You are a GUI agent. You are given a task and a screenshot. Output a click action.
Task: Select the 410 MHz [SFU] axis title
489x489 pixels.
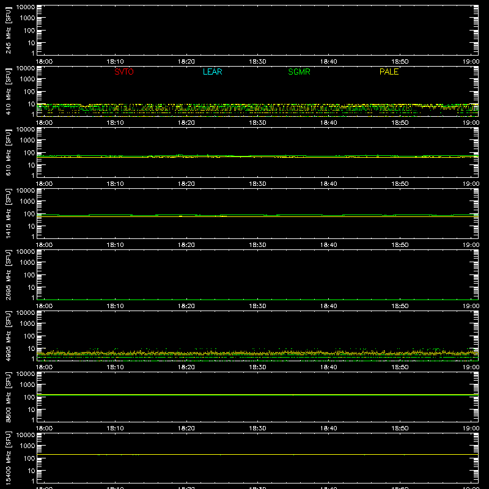click(8, 91)
